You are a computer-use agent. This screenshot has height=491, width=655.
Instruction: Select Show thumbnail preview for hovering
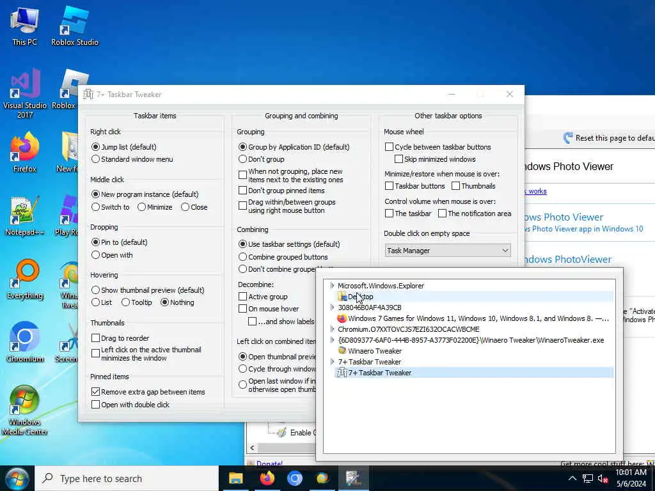pyautogui.click(x=96, y=290)
